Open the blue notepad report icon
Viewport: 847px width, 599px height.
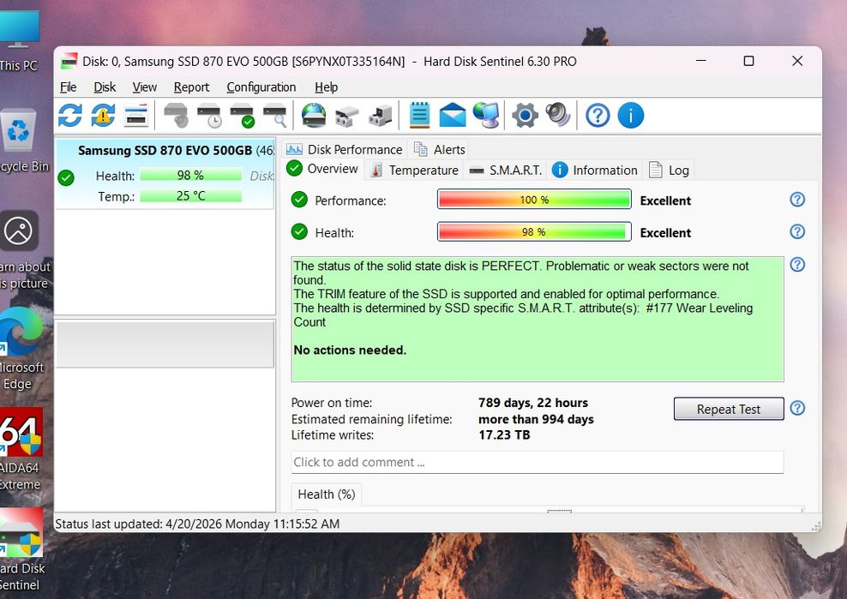pyautogui.click(x=420, y=115)
